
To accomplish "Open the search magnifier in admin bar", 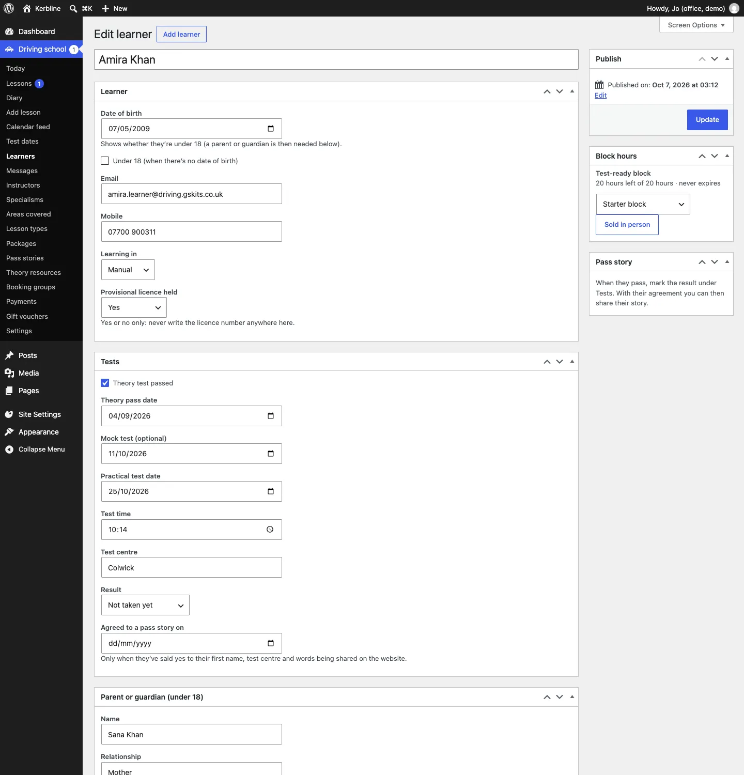I will [73, 8].
